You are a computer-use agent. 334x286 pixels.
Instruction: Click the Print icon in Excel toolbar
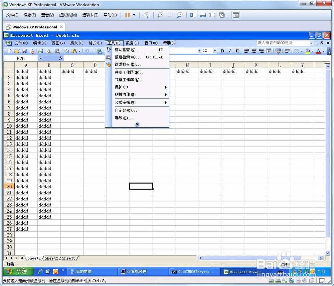point(41,51)
